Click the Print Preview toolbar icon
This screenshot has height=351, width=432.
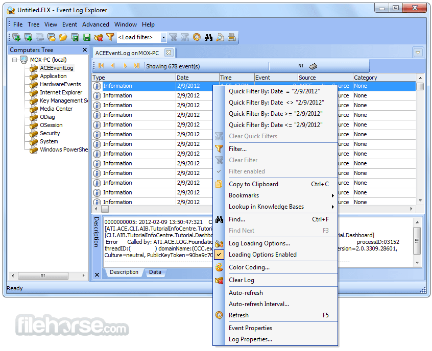click(x=220, y=37)
